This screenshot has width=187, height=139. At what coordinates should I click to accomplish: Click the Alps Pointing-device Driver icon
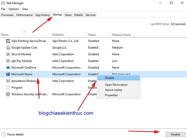[8, 41]
